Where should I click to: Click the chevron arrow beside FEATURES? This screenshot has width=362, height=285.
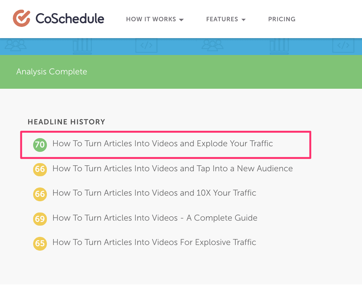244,19
